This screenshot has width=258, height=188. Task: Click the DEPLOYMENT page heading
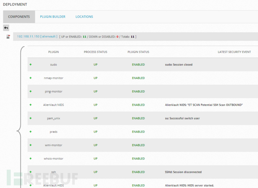pyautogui.click(x=15, y=4)
